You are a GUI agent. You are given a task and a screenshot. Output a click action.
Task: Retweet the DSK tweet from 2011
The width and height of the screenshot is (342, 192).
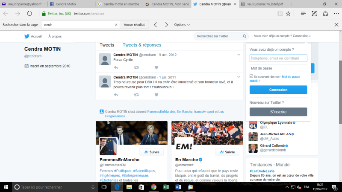pos(136,95)
